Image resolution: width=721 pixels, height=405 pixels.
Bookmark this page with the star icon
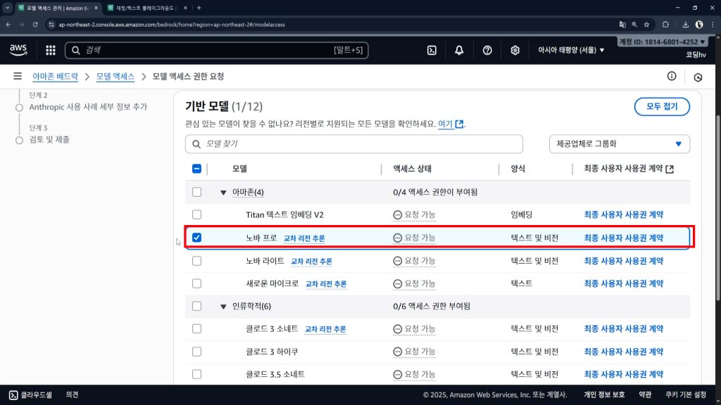(646, 25)
